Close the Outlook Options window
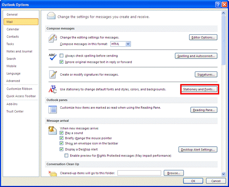Image resolution: width=229 pixels, height=187 pixels. click(224, 5)
